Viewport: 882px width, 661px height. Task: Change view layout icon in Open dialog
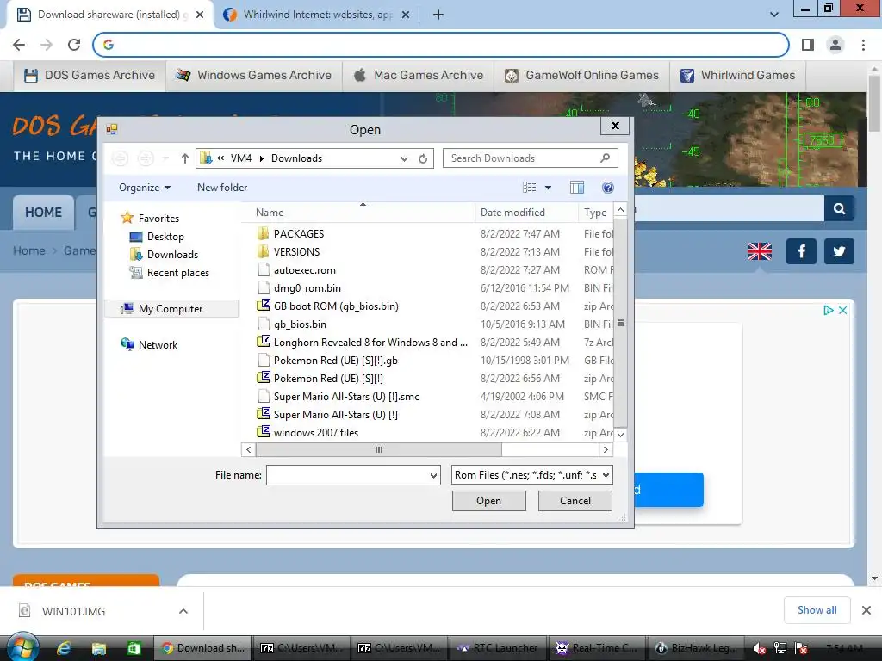click(530, 187)
